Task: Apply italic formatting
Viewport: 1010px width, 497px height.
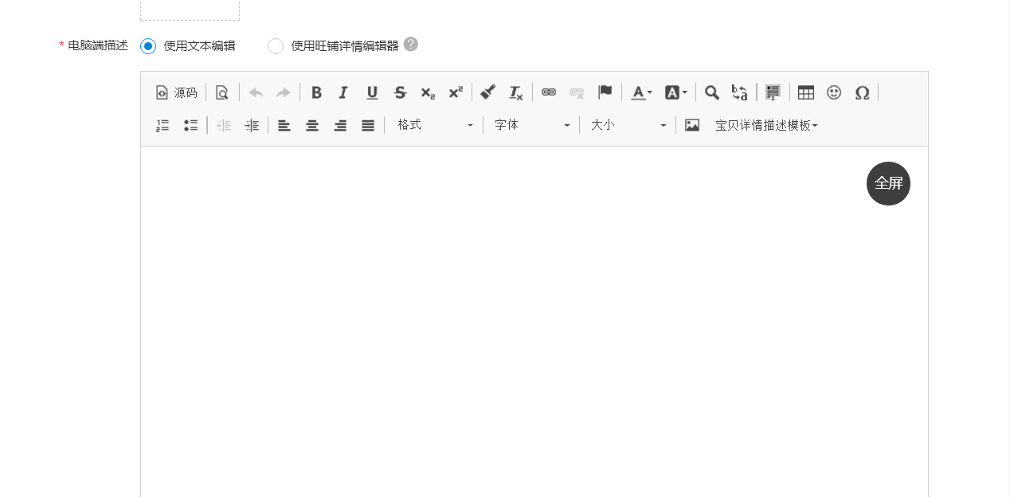Action: point(343,92)
